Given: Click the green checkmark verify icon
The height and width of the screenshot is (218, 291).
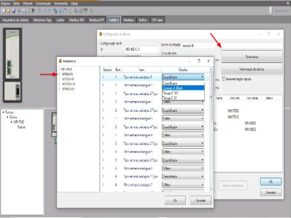Looking at the screenshot, I should click(85, 10).
